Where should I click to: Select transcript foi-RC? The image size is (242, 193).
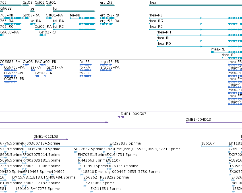(x=75, y=29)
